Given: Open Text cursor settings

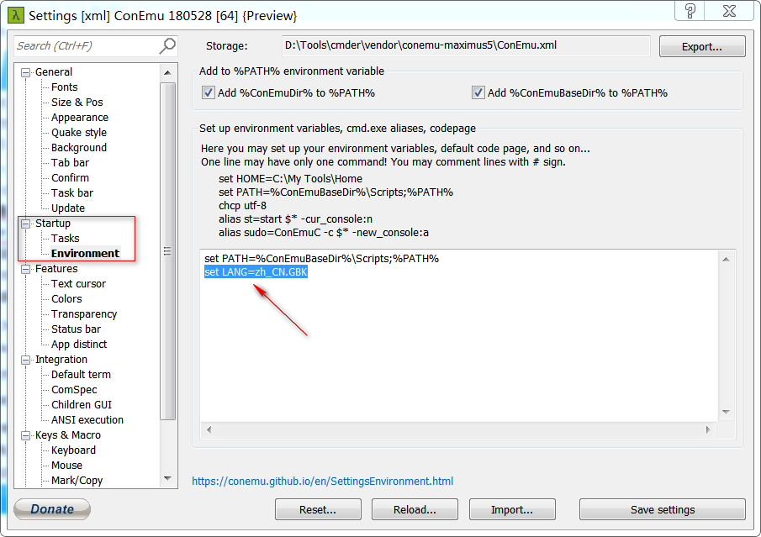Looking at the screenshot, I should pos(78,284).
